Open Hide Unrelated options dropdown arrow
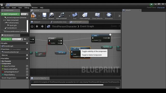This screenshot has width=166, height=93. pyautogui.click(x=70, y=16)
